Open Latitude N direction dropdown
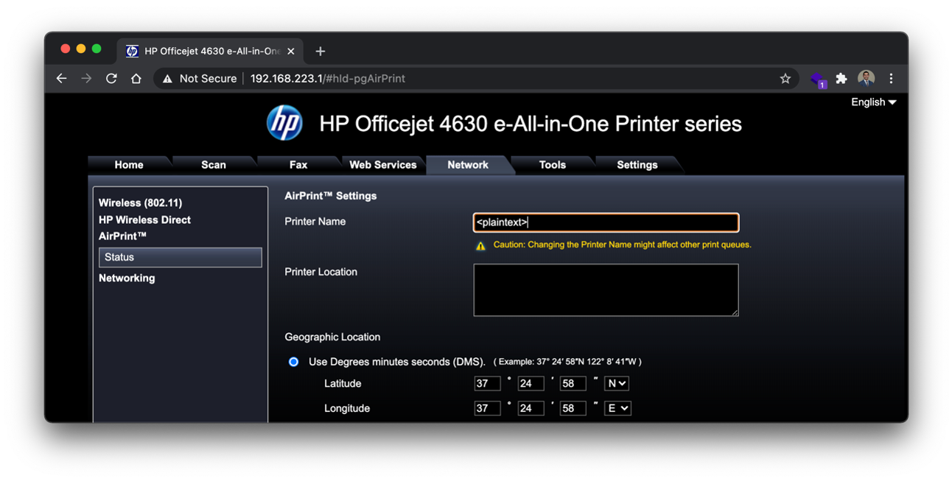The width and height of the screenshot is (952, 481). tap(616, 383)
